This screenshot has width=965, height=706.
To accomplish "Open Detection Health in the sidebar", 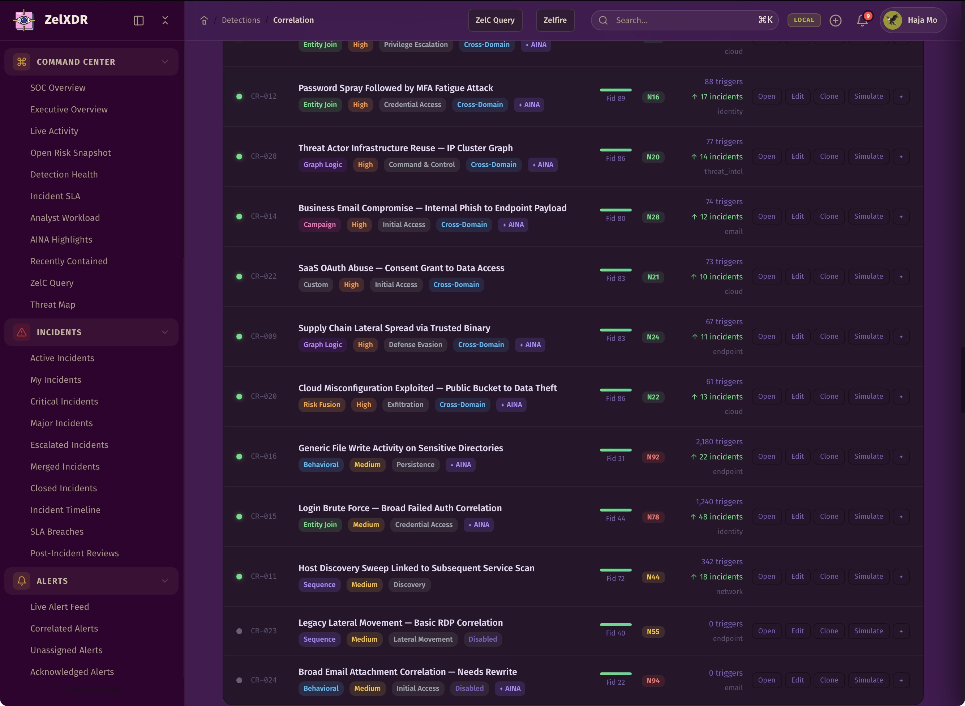I will tap(64, 174).
